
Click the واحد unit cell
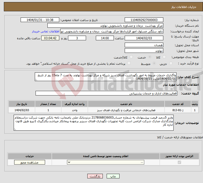74,110
